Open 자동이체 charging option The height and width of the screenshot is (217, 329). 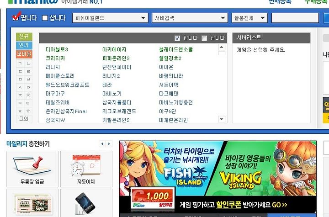click(x=86, y=169)
